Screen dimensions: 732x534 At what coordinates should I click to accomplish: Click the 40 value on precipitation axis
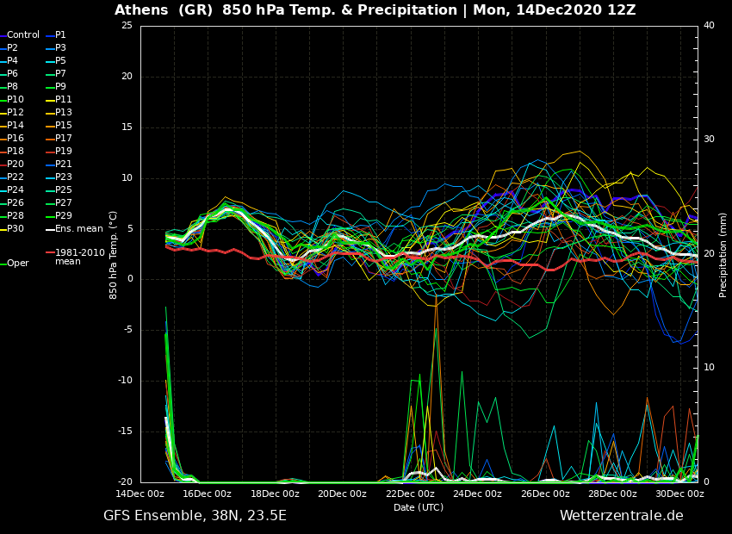point(709,26)
